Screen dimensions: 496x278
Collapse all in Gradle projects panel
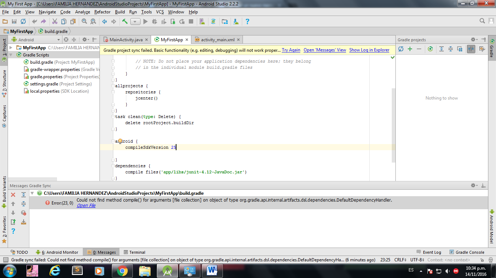click(451, 49)
